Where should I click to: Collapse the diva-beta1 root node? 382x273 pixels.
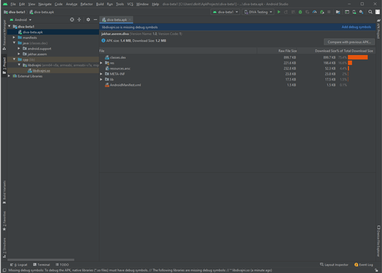click(9, 26)
